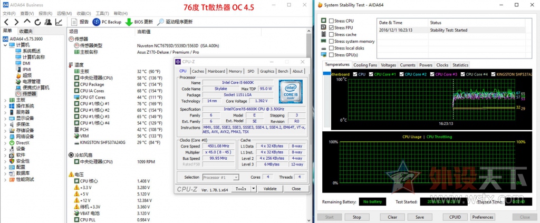Select 安全性 shield entry in tree
The width and height of the screenshot is (540, 223).
pyautogui.click(x=23, y=161)
